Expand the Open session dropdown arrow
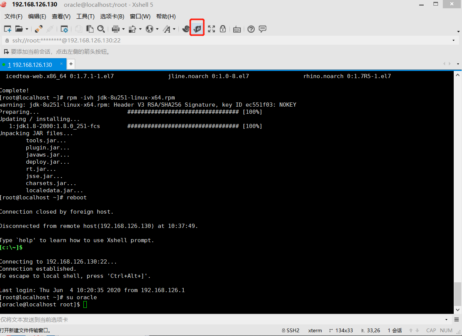 (x=27, y=29)
